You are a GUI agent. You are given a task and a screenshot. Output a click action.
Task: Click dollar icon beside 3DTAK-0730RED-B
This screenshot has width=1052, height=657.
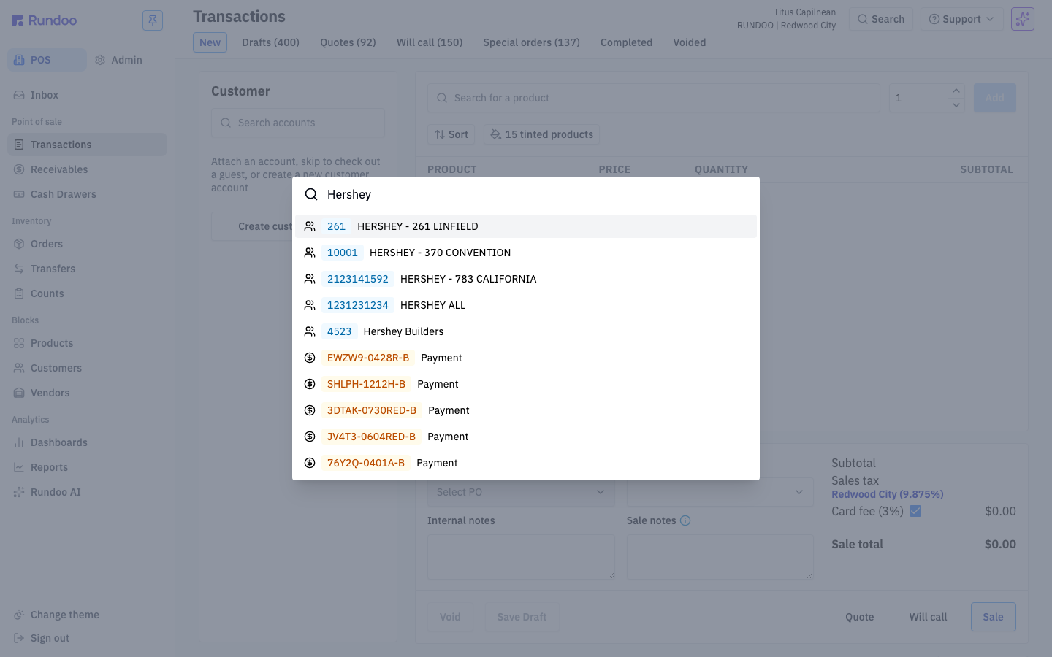[310, 410]
